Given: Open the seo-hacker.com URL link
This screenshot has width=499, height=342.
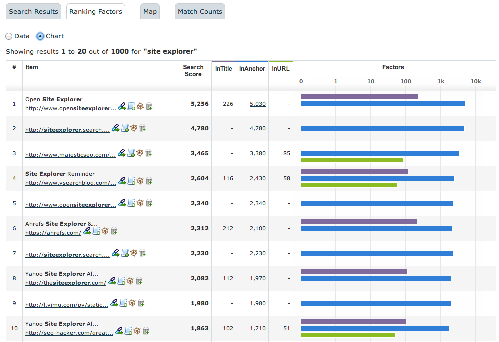Looking at the screenshot, I should click(69, 333).
